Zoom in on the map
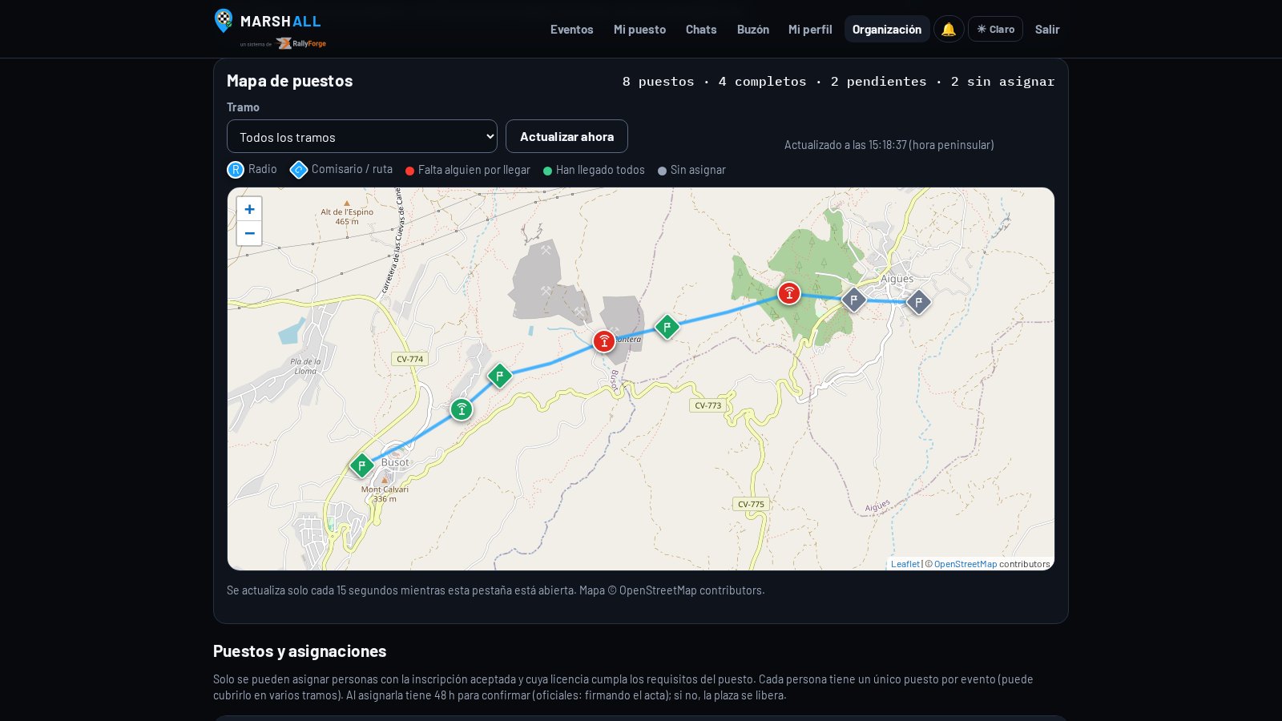This screenshot has height=721, width=1282. pyautogui.click(x=249, y=209)
